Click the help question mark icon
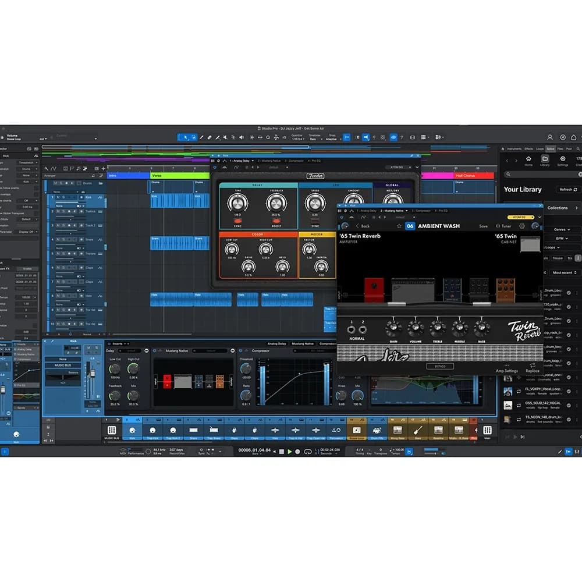The image size is (582, 582). [x=402, y=137]
